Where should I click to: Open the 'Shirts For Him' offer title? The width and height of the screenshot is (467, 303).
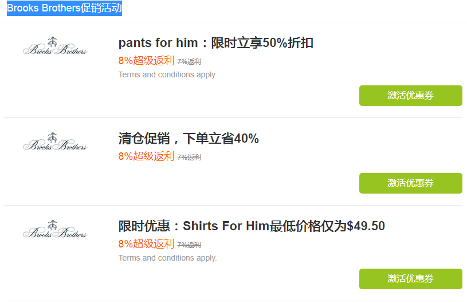[251, 226]
